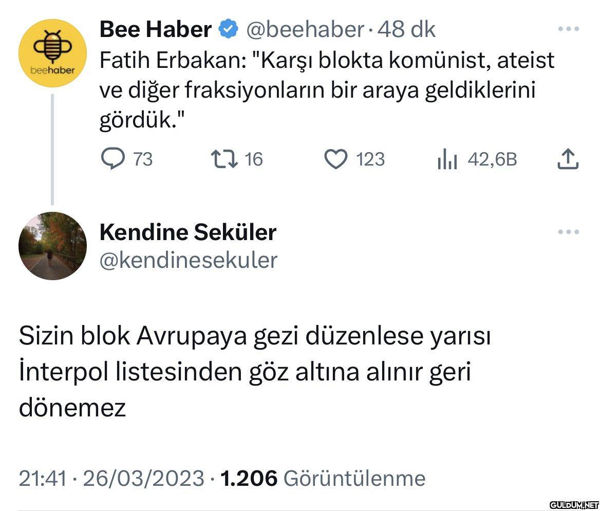Click the GULDUM.NET watermark
The width and height of the screenshot is (601, 511).
coord(574,504)
